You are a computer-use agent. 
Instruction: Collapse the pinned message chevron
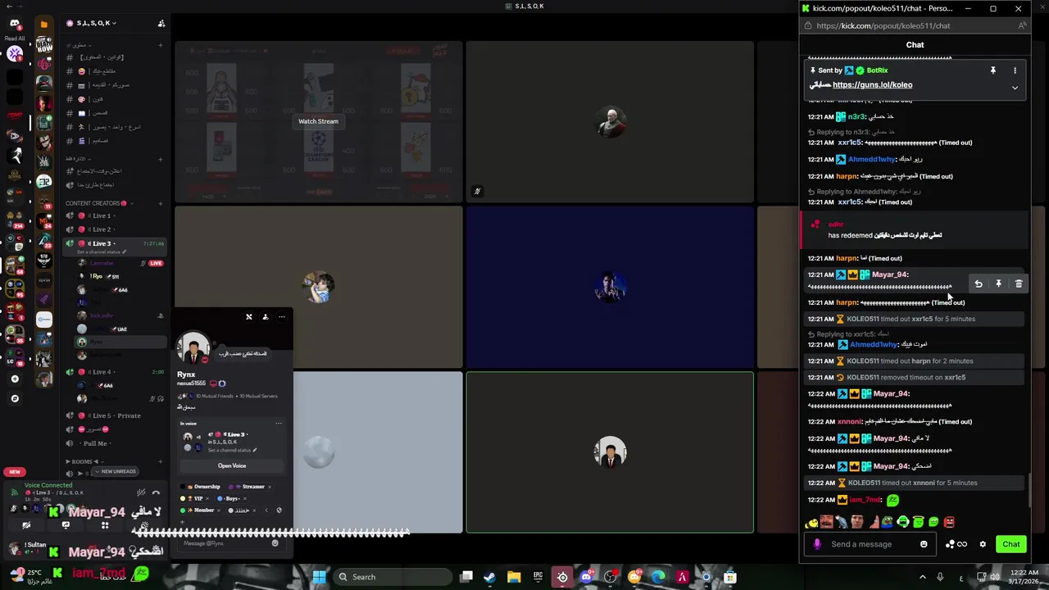(x=1015, y=88)
